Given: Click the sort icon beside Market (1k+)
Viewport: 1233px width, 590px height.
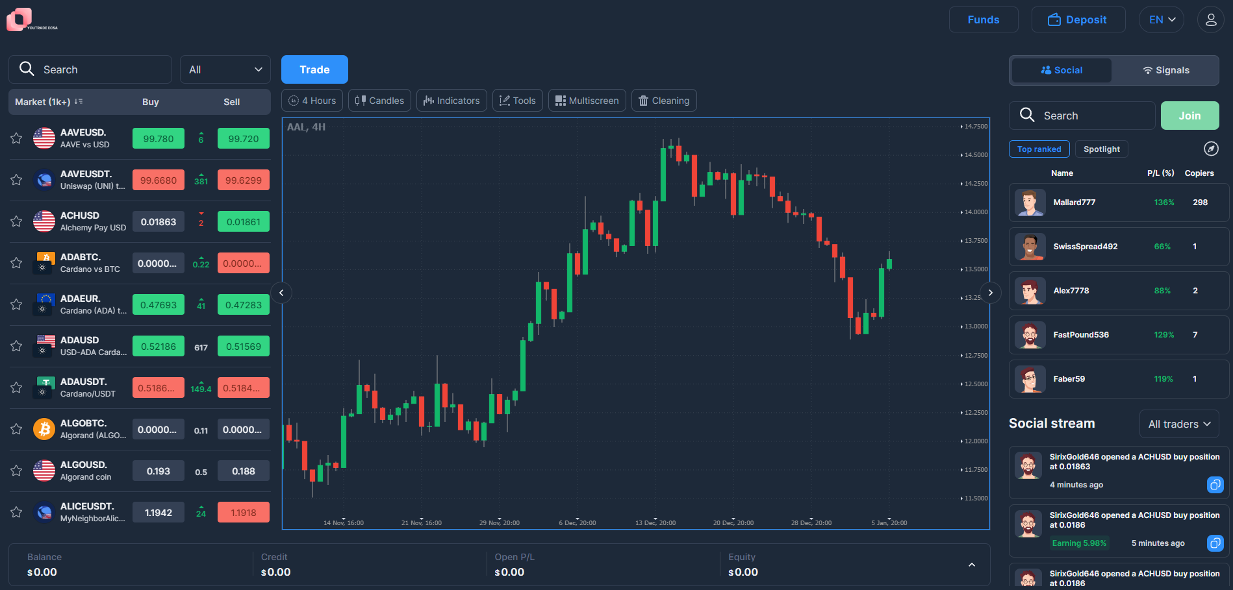Looking at the screenshot, I should [79, 102].
